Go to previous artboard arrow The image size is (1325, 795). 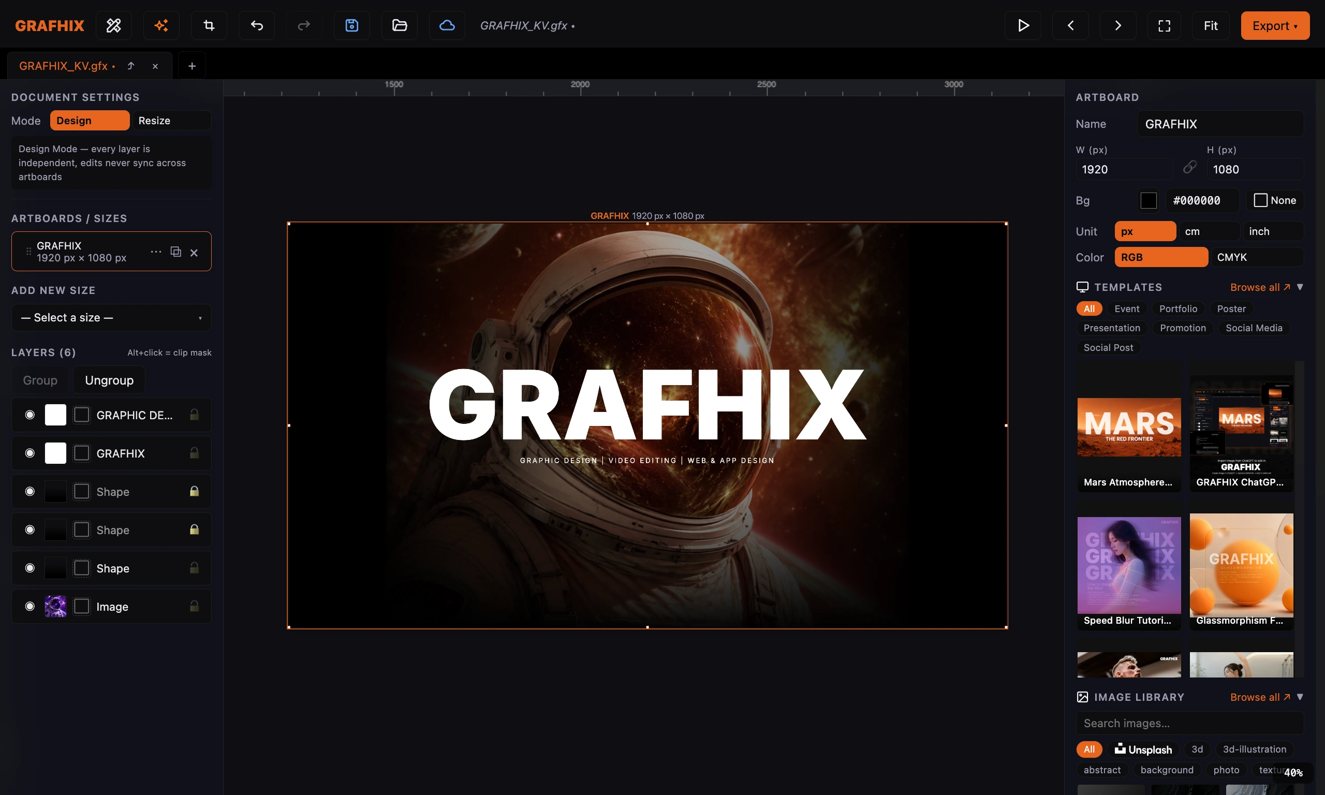coord(1070,25)
